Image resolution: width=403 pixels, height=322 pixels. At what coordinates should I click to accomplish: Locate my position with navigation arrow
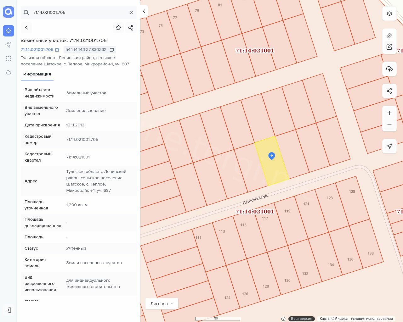(x=389, y=146)
